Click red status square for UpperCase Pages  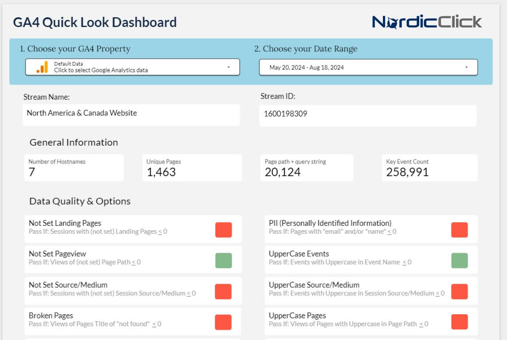[460, 322]
